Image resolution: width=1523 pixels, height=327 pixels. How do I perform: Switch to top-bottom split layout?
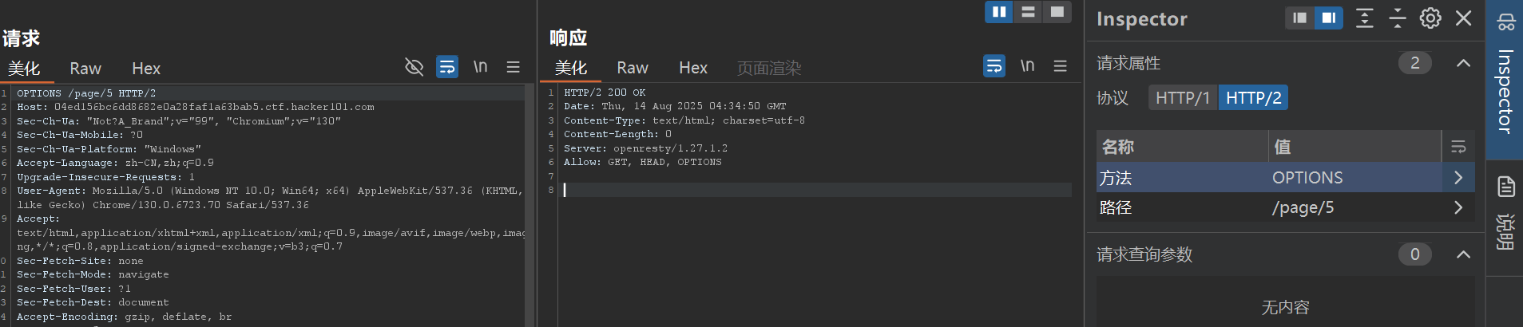pyautogui.click(x=1028, y=12)
